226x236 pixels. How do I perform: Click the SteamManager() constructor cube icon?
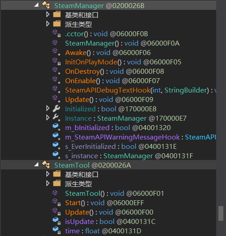coord(55,42)
